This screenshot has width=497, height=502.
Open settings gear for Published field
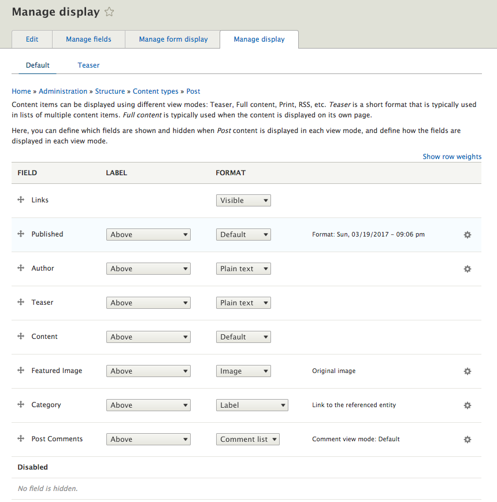point(468,235)
